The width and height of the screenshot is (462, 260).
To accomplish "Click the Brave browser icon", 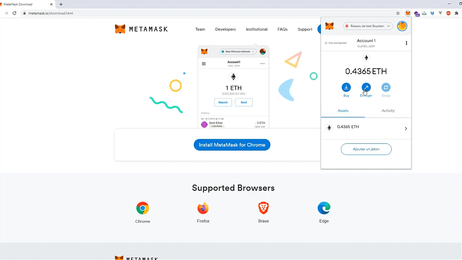I will tap(263, 208).
